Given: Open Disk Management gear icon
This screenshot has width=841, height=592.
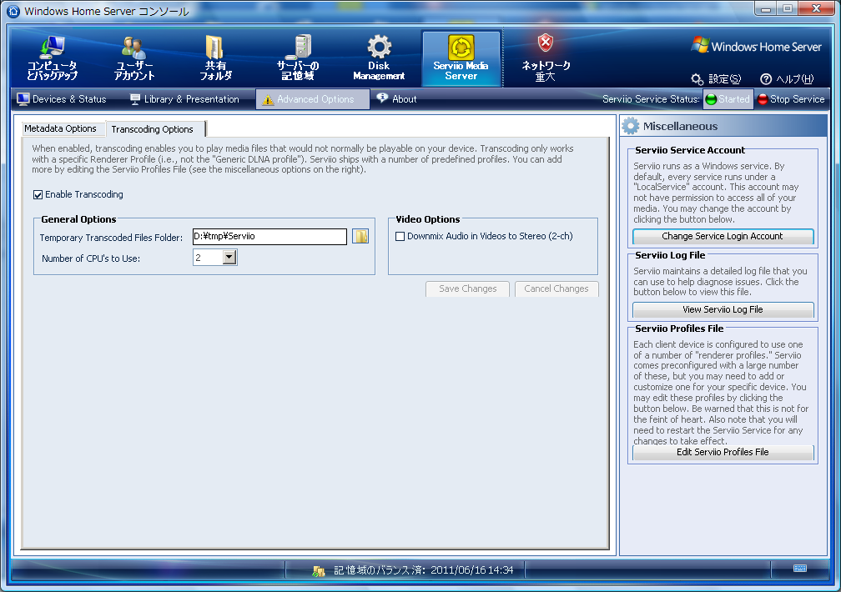Looking at the screenshot, I should tap(379, 48).
